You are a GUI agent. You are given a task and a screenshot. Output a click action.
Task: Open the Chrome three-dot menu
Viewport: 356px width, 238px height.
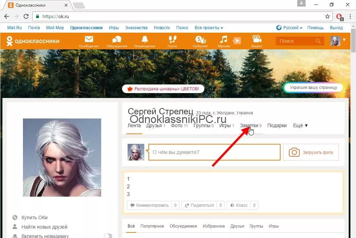(350, 16)
